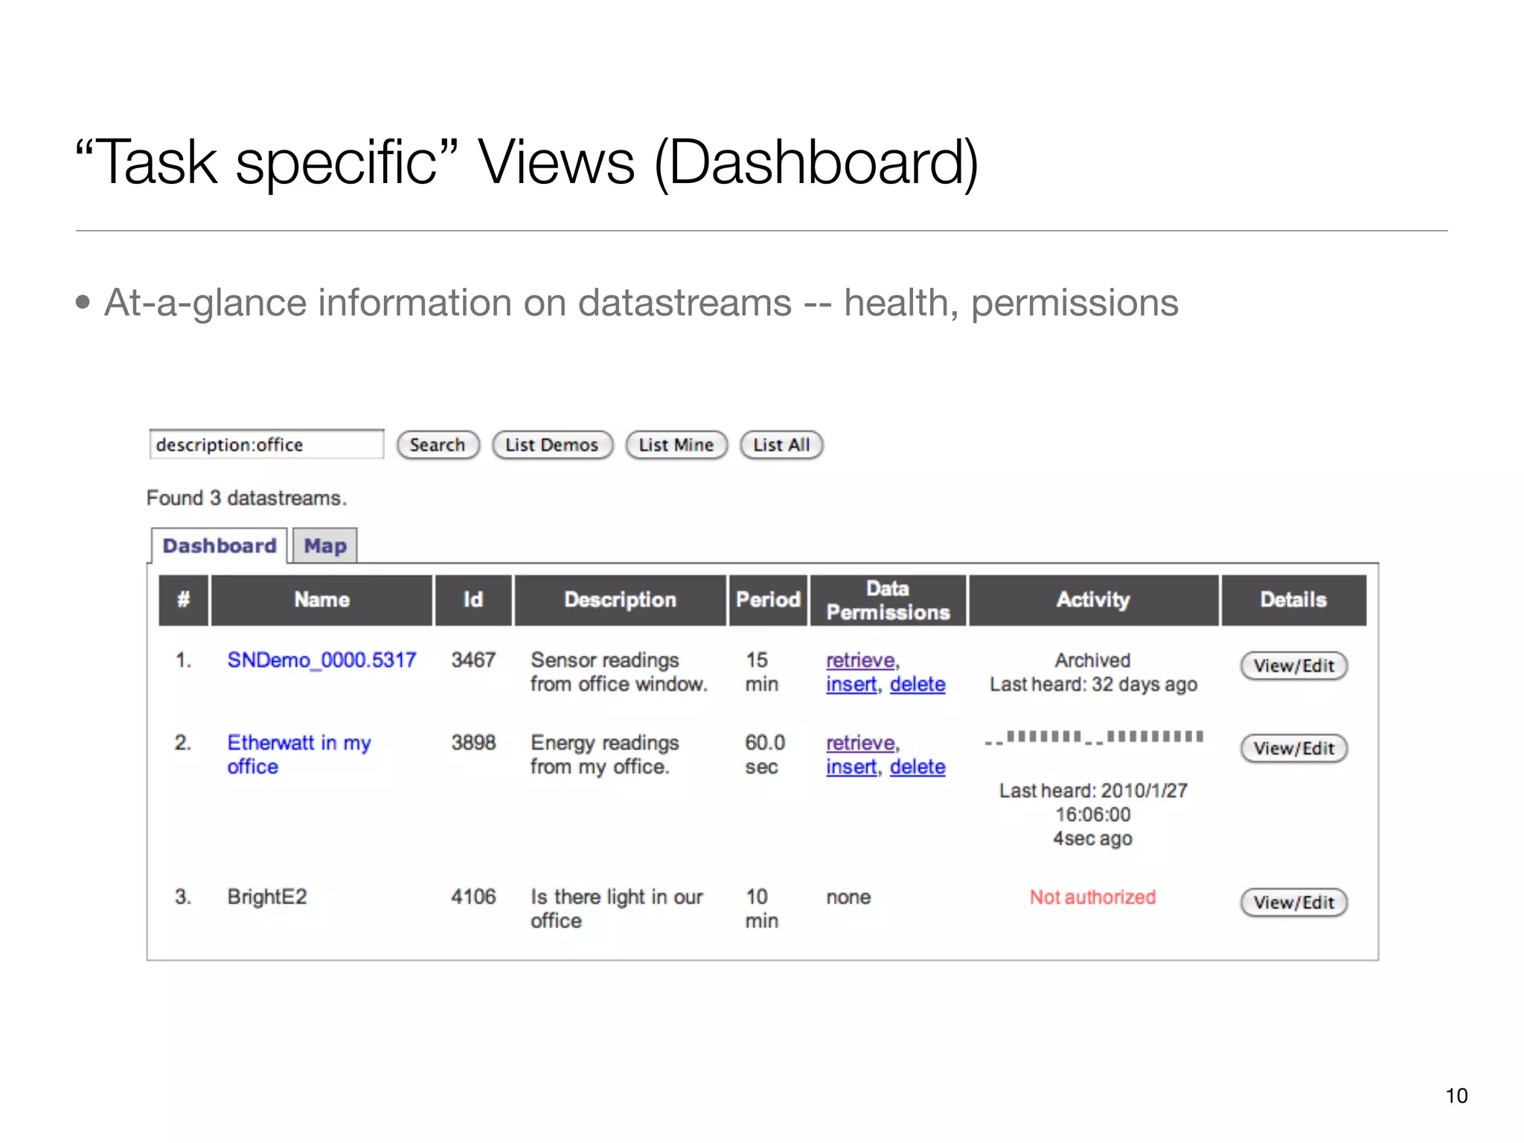
Task: Click the Etherwatt activity sparkline graph
Action: pyautogui.click(x=1092, y=739)
